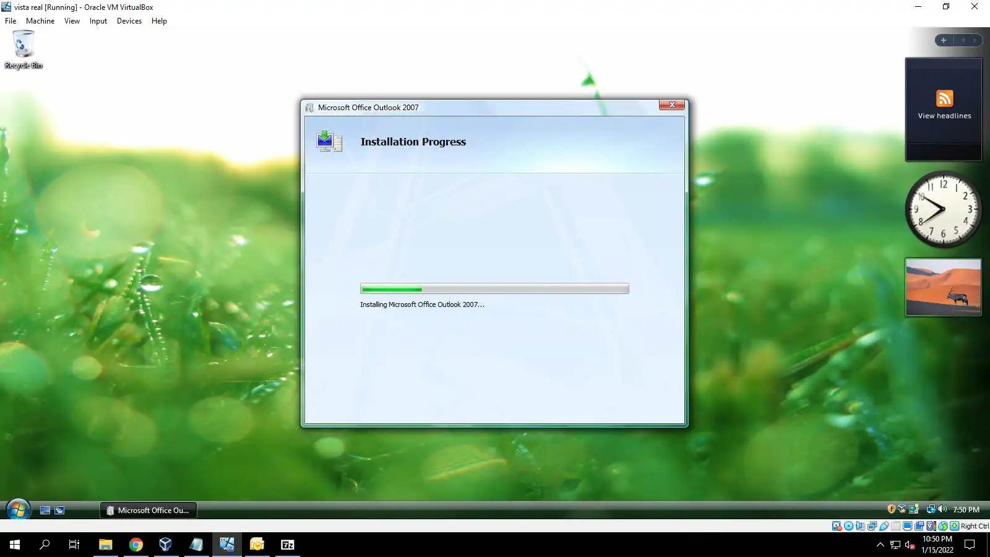This screenshot has width=990, height=557.
Task: Open the VirtualBox View menu
Action: point(72,21)
